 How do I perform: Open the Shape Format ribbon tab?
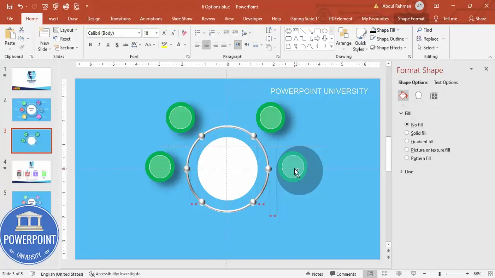[x=411, y=19]
